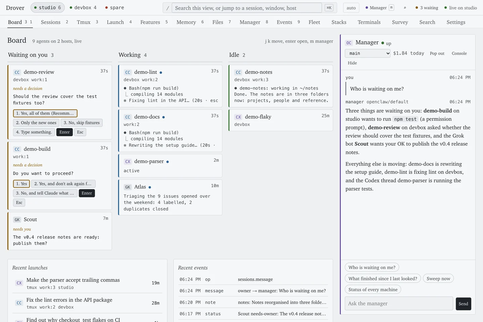Choose option 'Yes, all of them' for demo-review

pos(45,113)
